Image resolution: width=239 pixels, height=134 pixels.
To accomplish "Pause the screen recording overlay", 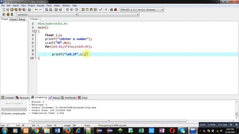I will [x=231, y=125].
